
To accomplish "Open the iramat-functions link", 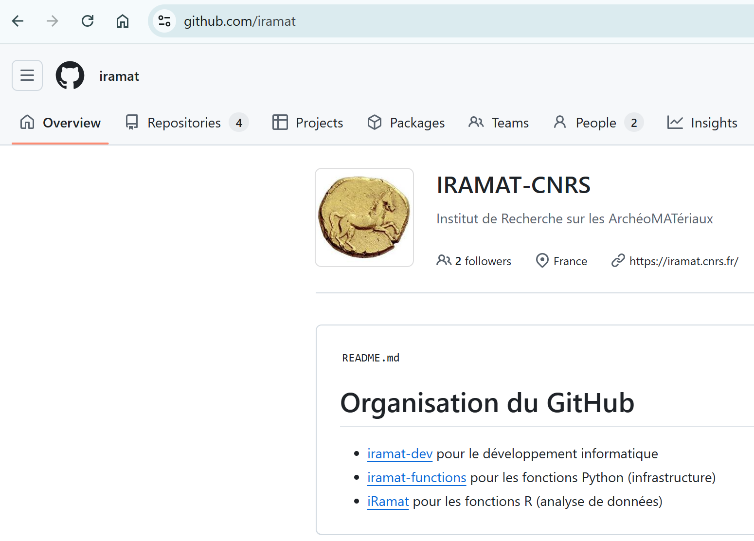I will coord(417,478).
